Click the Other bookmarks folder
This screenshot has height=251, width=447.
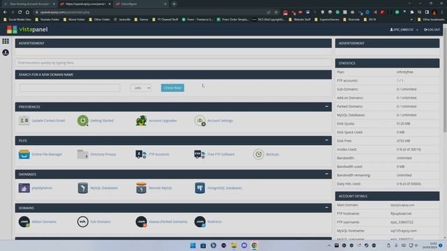431,20
